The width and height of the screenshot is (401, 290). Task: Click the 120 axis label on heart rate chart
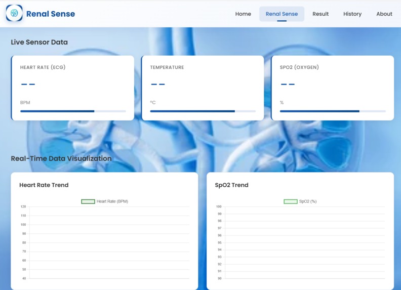23,206
